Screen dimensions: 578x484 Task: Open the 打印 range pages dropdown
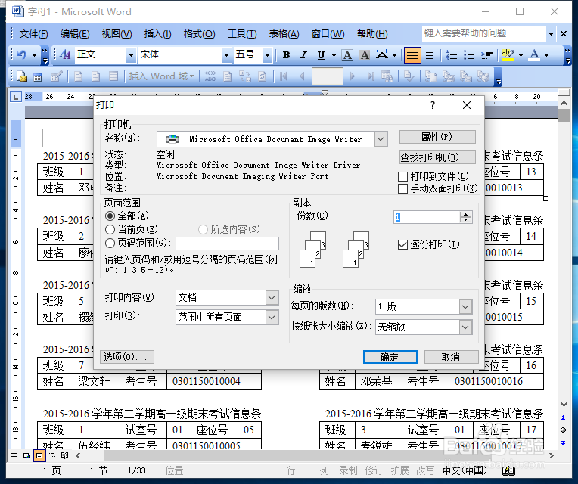[x=272, y=318]
